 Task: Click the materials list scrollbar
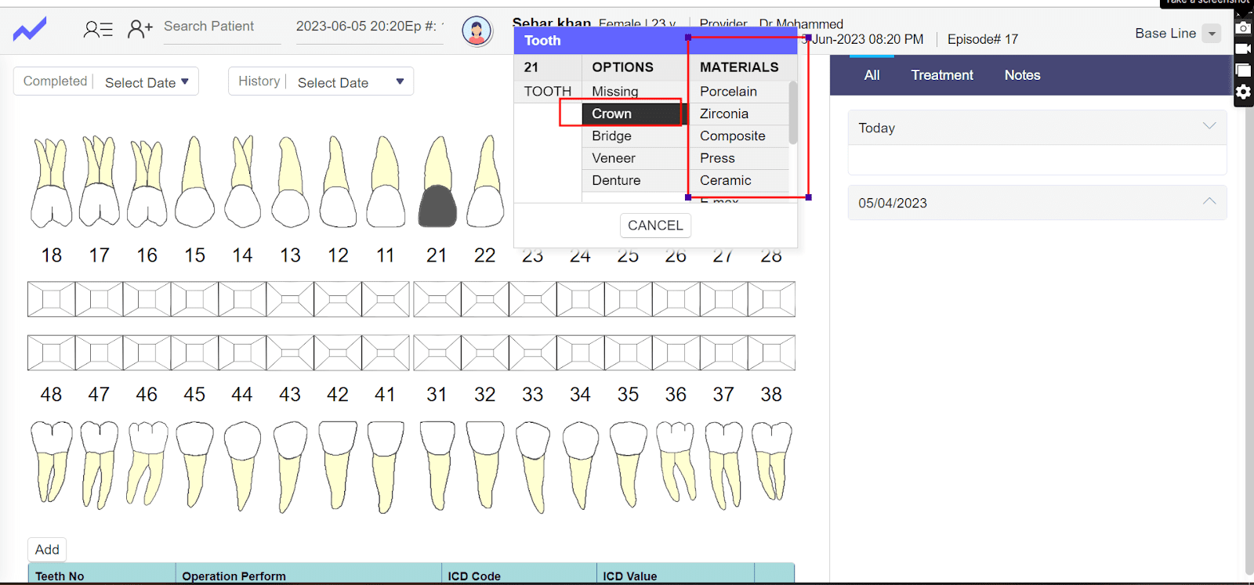(793, 113)
